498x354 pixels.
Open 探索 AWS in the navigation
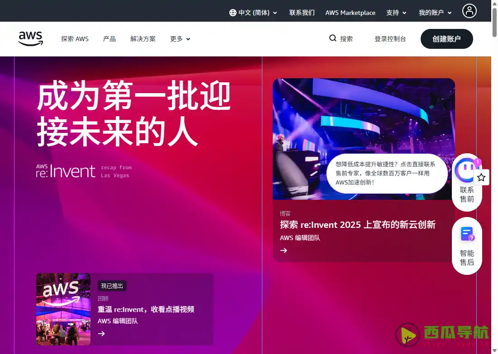[75, 39]
